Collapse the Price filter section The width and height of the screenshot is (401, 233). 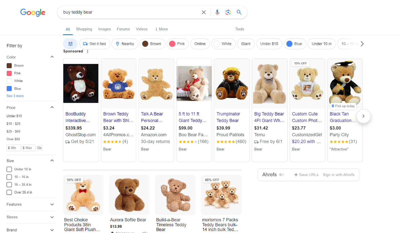pyautogui.click(x=52, y=107)
